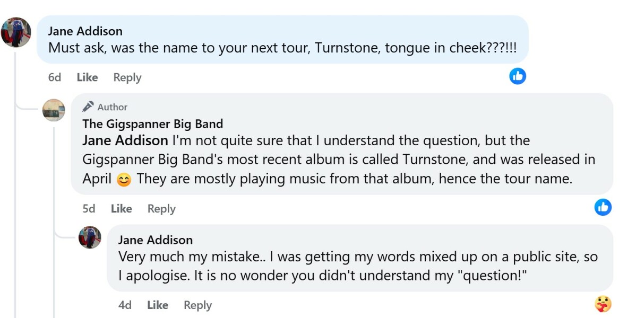The height and width of the screenshot is (318, 636).
Task: Click the 6d timestamp on first comment
Action: 55,77
